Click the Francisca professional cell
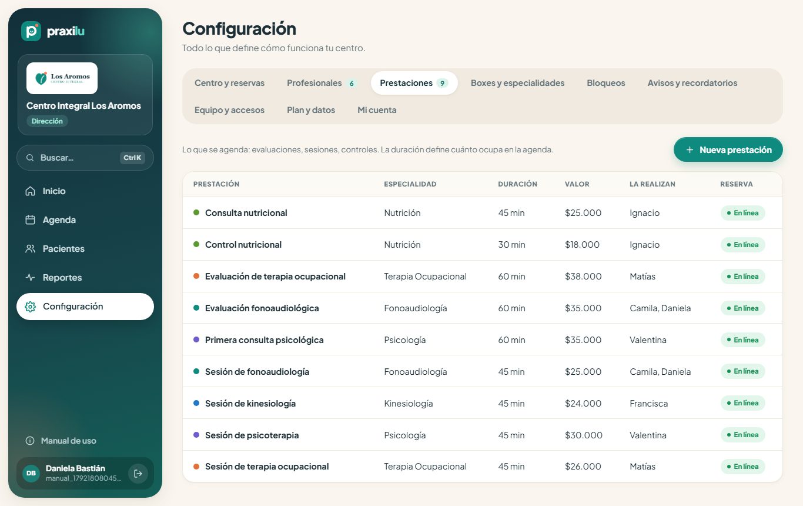Image resolution: width=803 pixels, height=506 pixels. [x=650, y=404]
